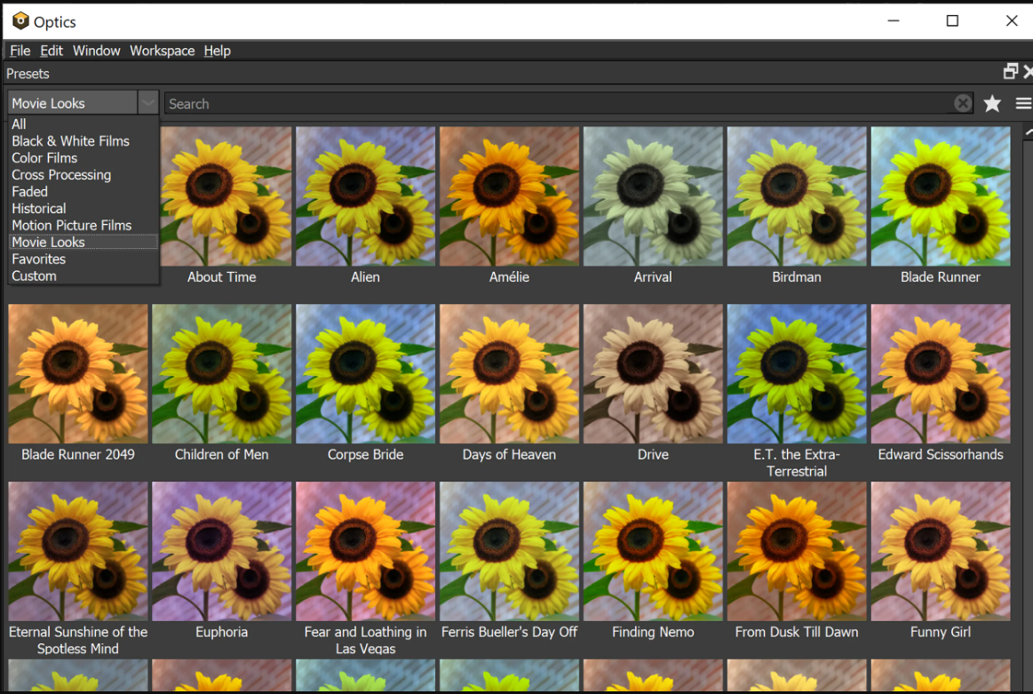1033x694 pixels.
Task: Apply the Funny Girl preset
Action: tap(940, 551)
